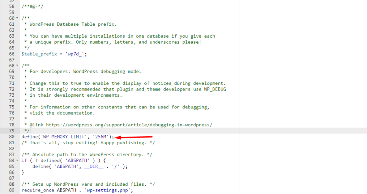The height and width of the screenshot is (194, 367).
Task: Click the 'wp7d_' prefix string
Action: (75, 54)
